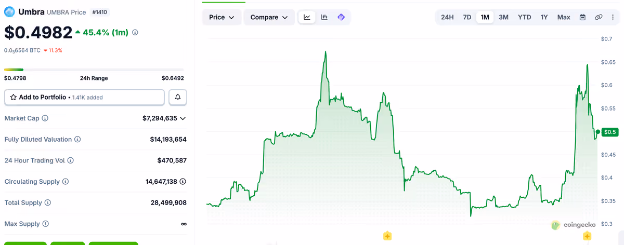Open Circulating Supply info icon
Viewport: 624px width, 245px height.
coord(64,182)
